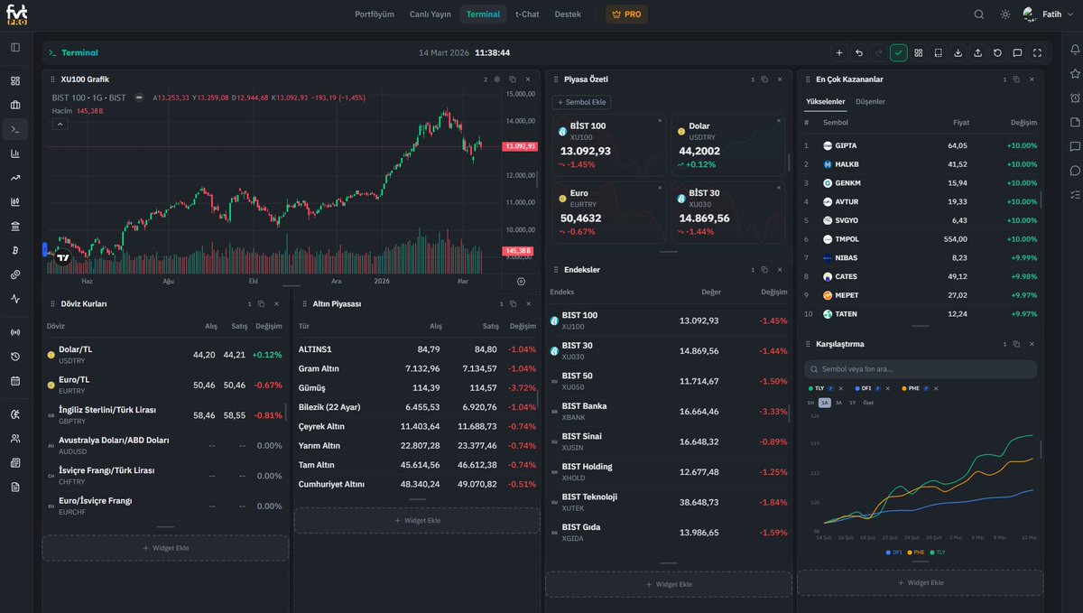1083x613 pixels.
Task: Open alarm clock icon in right sidebar
Action: (x=1075, y=98)
